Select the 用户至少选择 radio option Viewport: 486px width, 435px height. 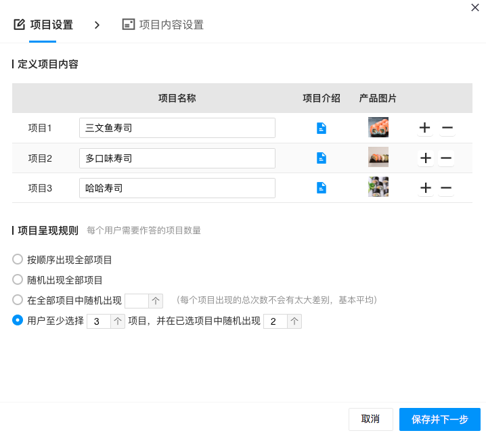coord(18,320)
